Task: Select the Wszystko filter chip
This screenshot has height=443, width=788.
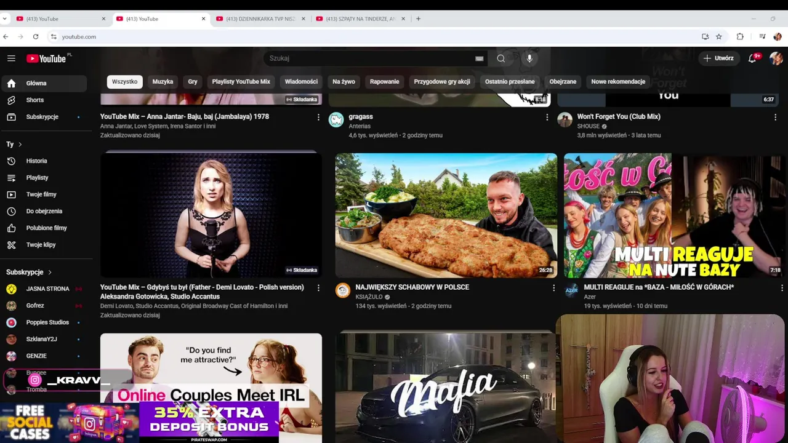Action: pos(124,82)
